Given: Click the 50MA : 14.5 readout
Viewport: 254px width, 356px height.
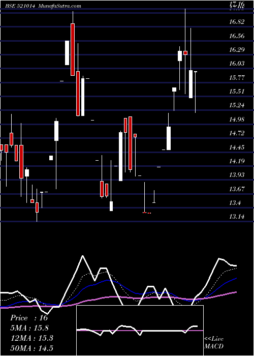Looking at the screenshot, I should [x=31, y=348].
